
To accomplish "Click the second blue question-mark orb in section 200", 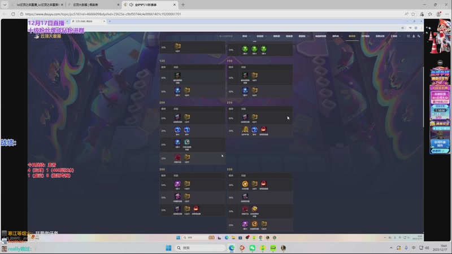I will [x=187, y=130].
